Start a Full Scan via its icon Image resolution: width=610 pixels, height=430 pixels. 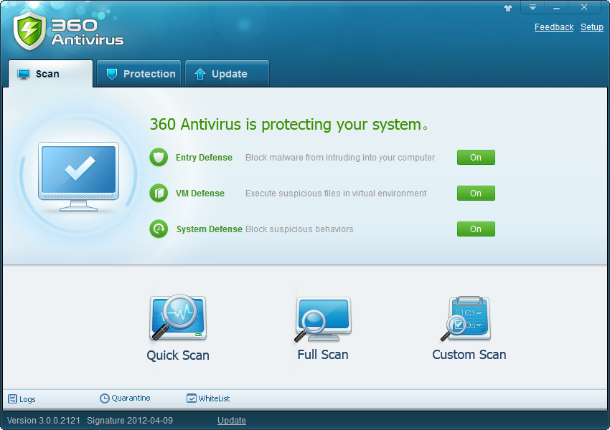[x=322, y=319]
